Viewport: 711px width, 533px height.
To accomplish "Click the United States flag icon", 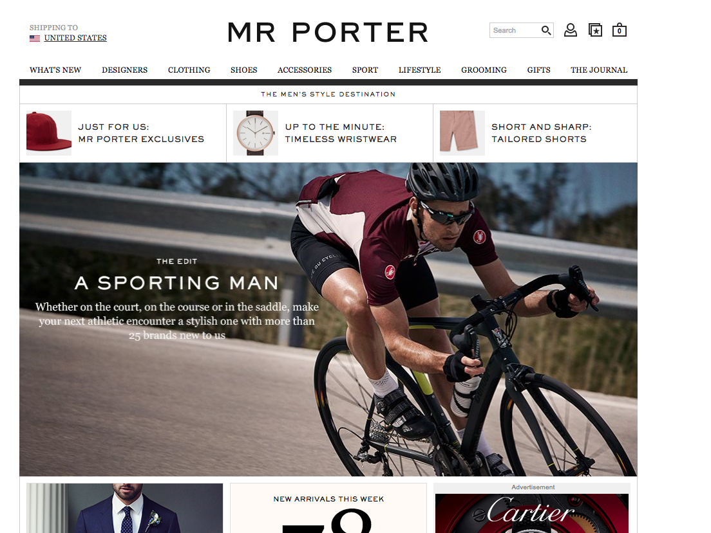I will [x=35, y=39].
